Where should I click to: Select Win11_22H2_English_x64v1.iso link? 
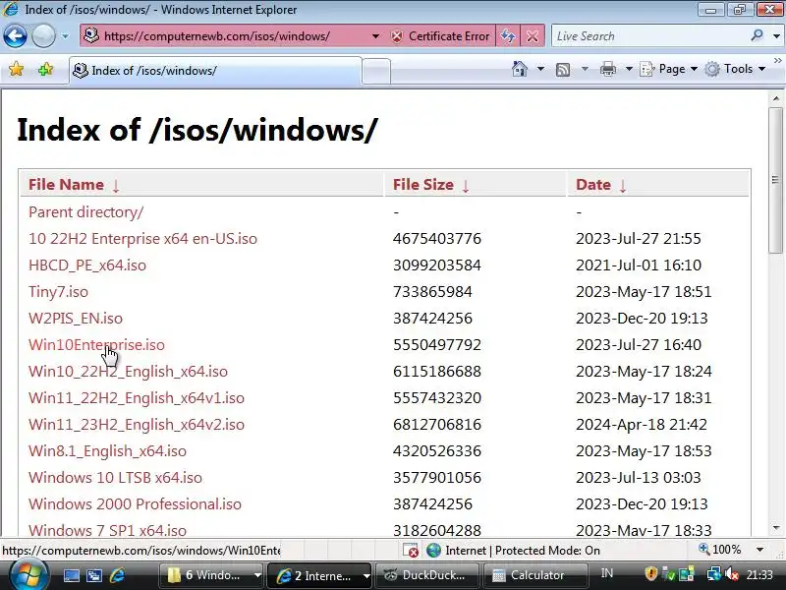coord(137,398)
